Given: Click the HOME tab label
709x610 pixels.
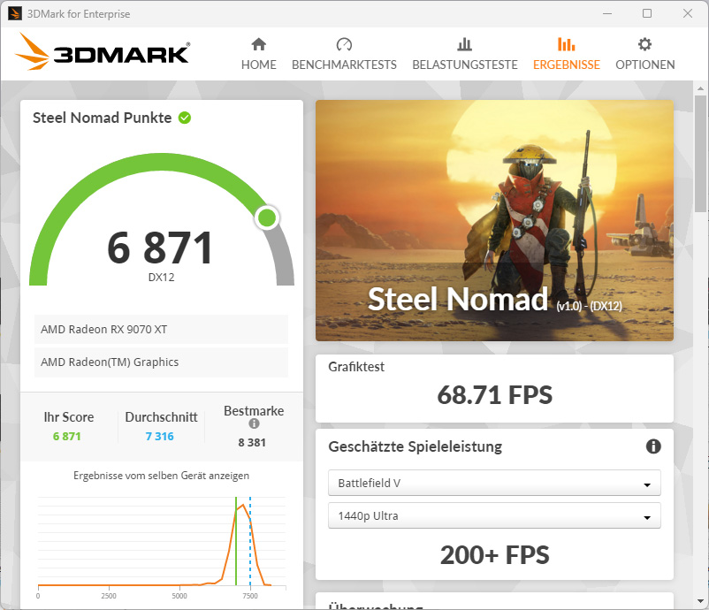Looking at the screenshot, I should pyautogui.click(x=259, y=65).
